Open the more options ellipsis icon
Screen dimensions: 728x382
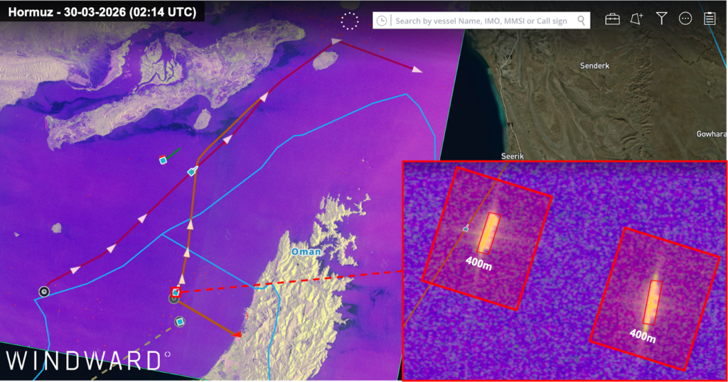[x=685, y=18]
